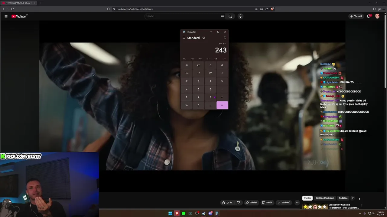The width and height of the screenshot is (387, 217).
Task: Click the decimal point key
Action: (x=210, y=105)
